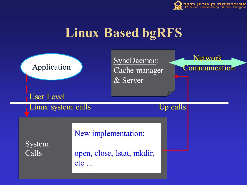247x185 pixels.
Task: Click the "Communication" label
Action: pos(209,68)
